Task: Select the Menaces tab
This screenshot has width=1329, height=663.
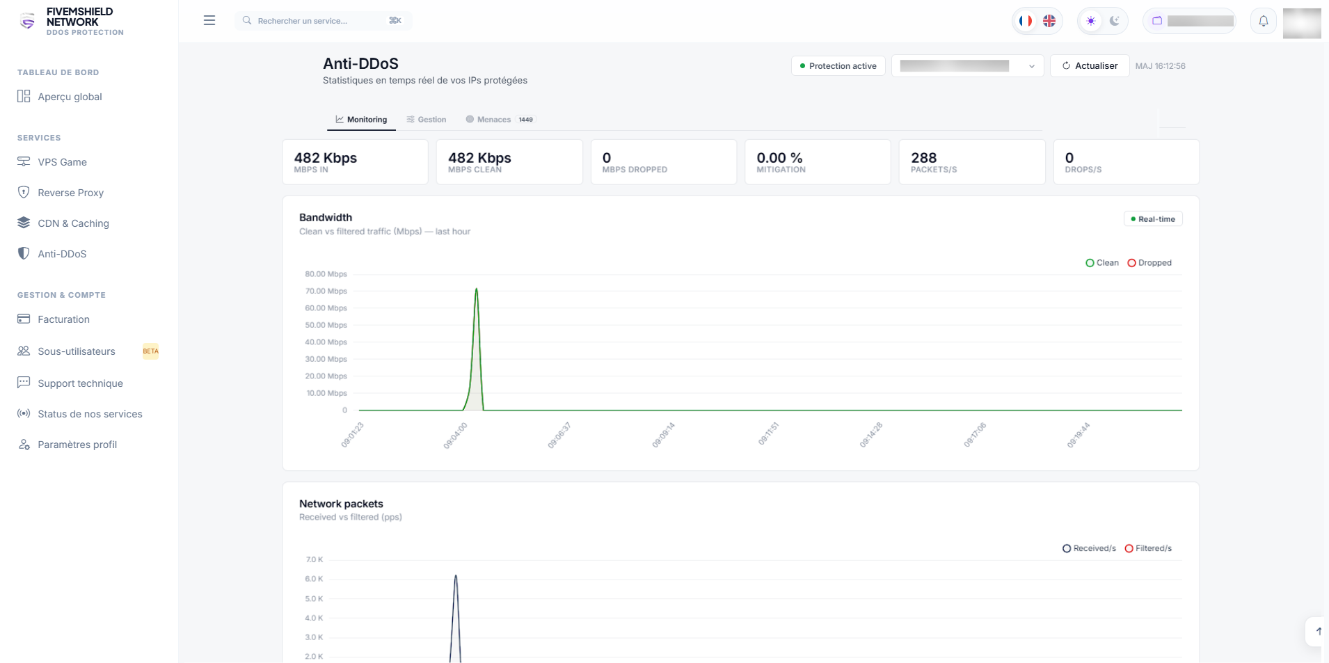Action: click(500, 120)
